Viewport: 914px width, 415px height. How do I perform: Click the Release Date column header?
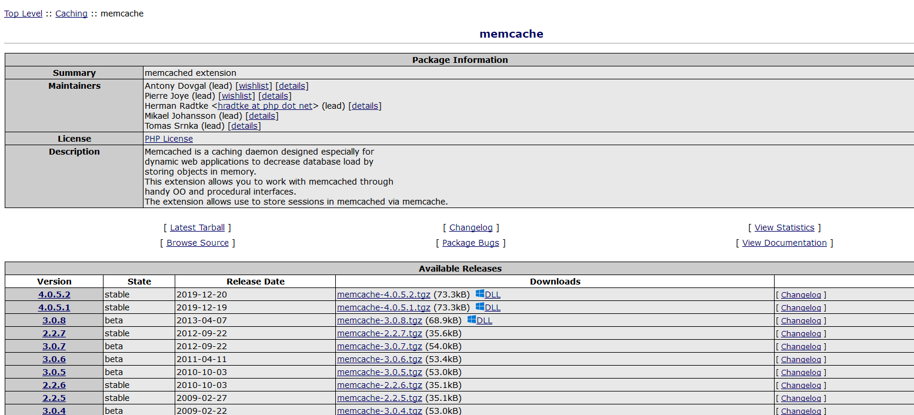coord(255,282)
